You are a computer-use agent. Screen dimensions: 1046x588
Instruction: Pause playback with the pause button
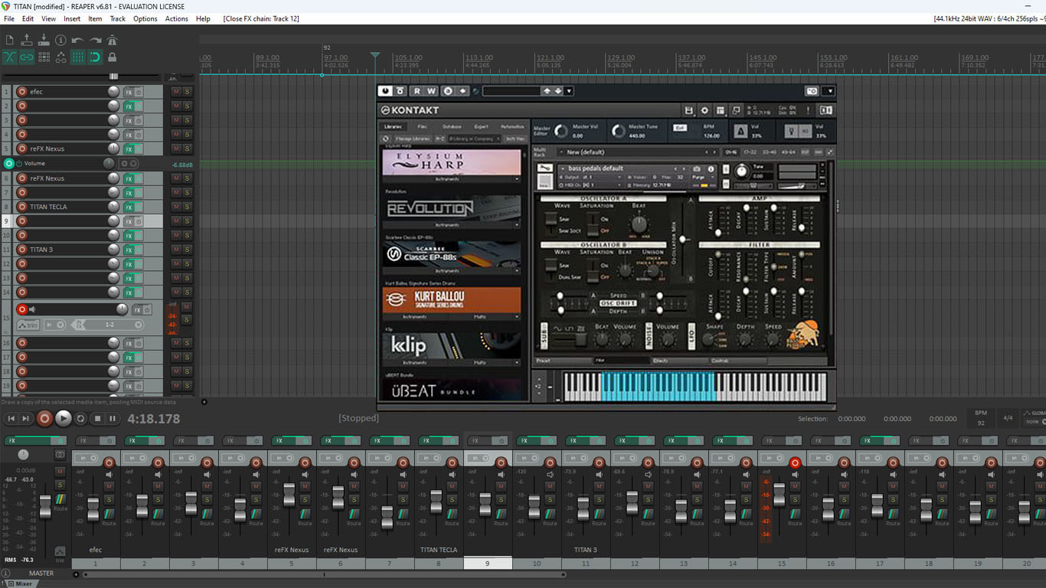pos(113,419)
